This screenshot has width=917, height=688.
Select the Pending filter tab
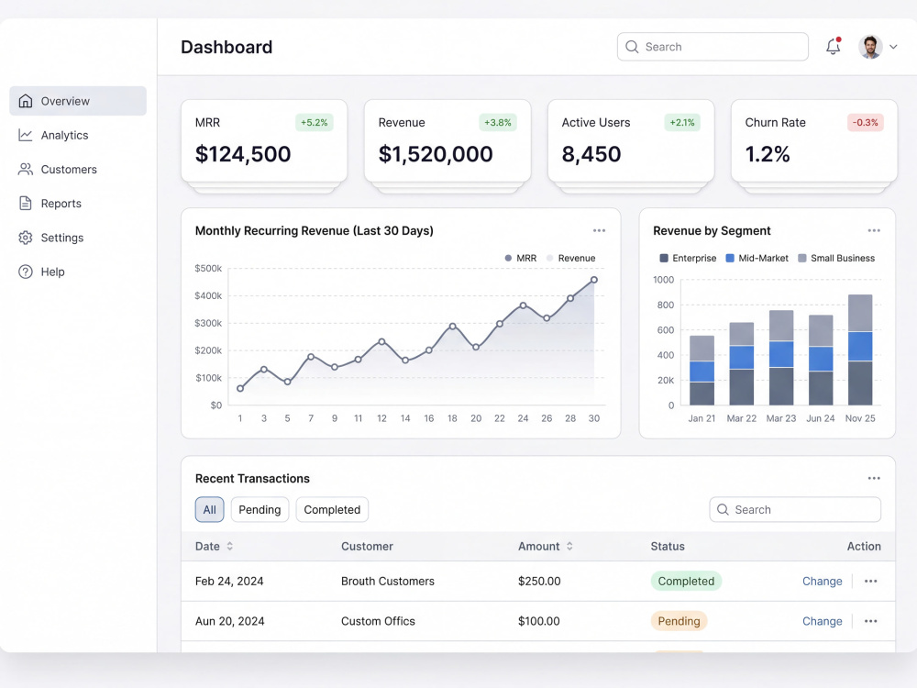(x=260, y=509)
